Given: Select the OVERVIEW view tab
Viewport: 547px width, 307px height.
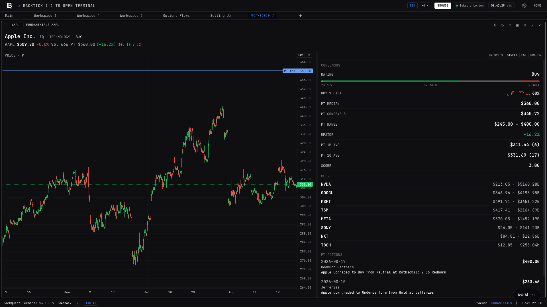Looking at the screenshot, I should click(496, 55).
